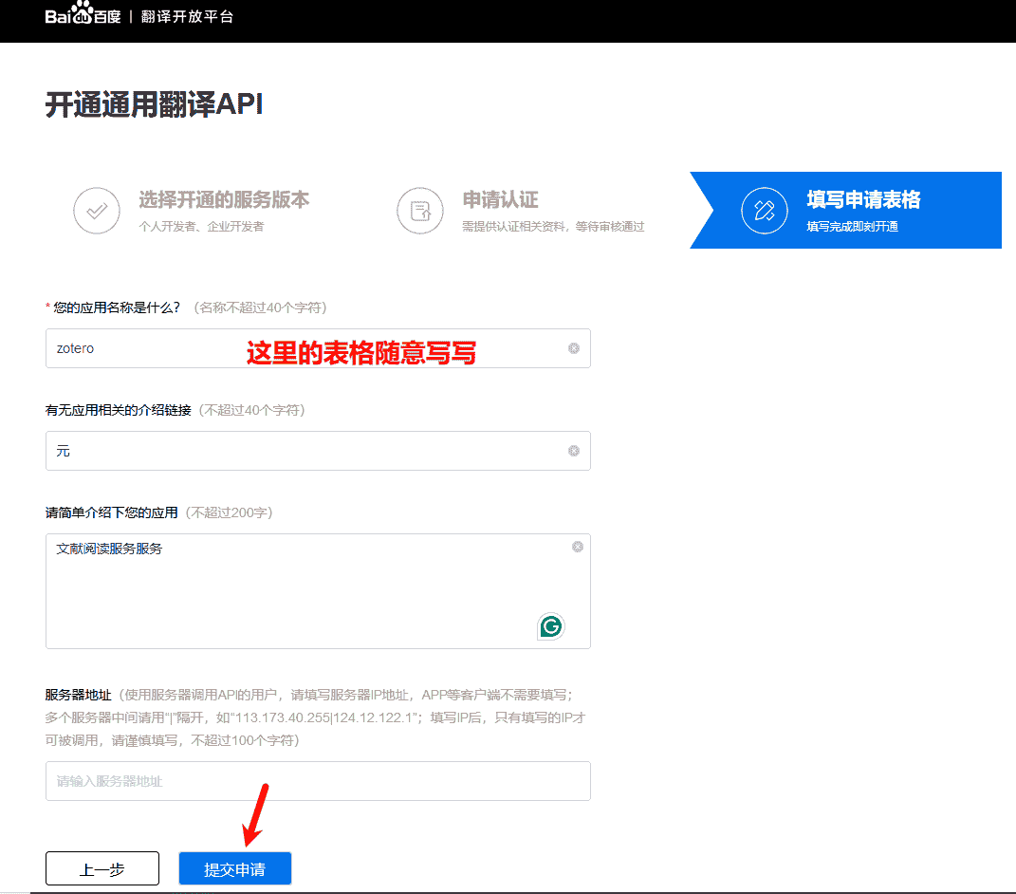Click the page title 开通通用翻译API
The height and width of the screenshot is (894, 1016).
(155, 105)
